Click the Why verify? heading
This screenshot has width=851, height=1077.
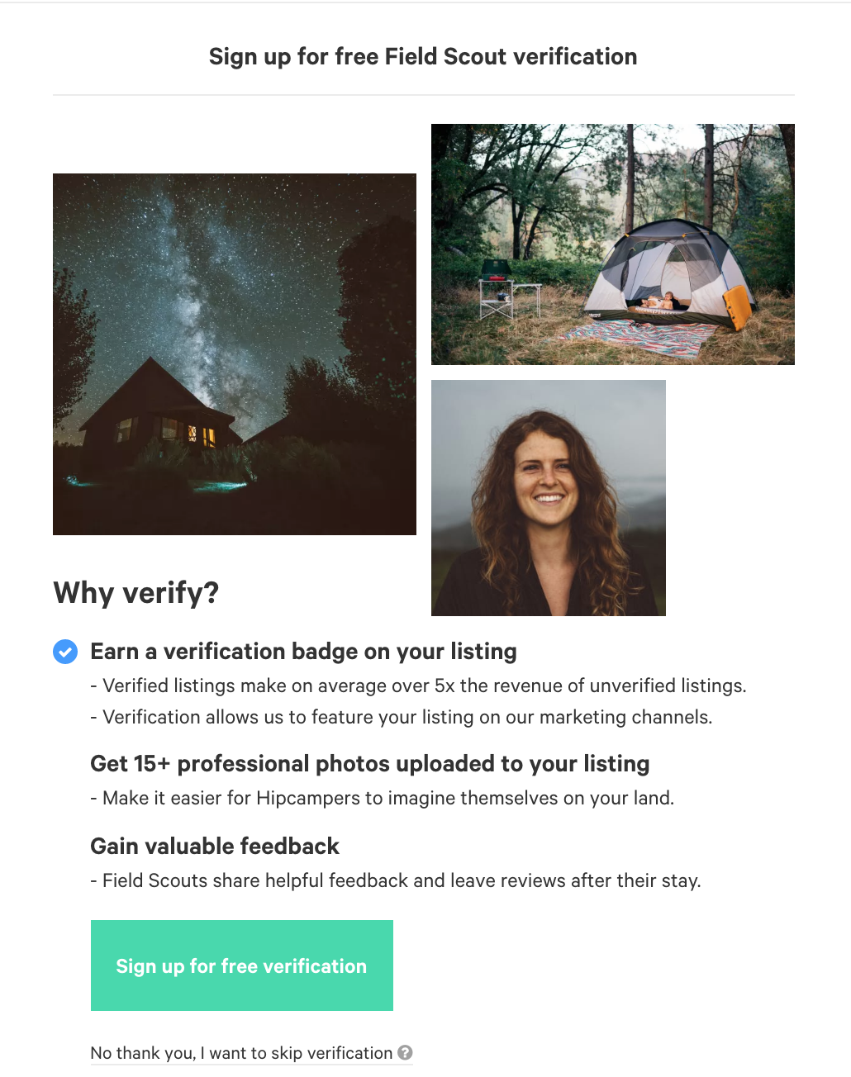coord(136,593)
